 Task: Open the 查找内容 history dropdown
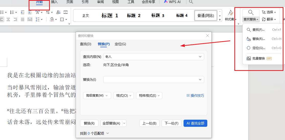pos(200,57)
